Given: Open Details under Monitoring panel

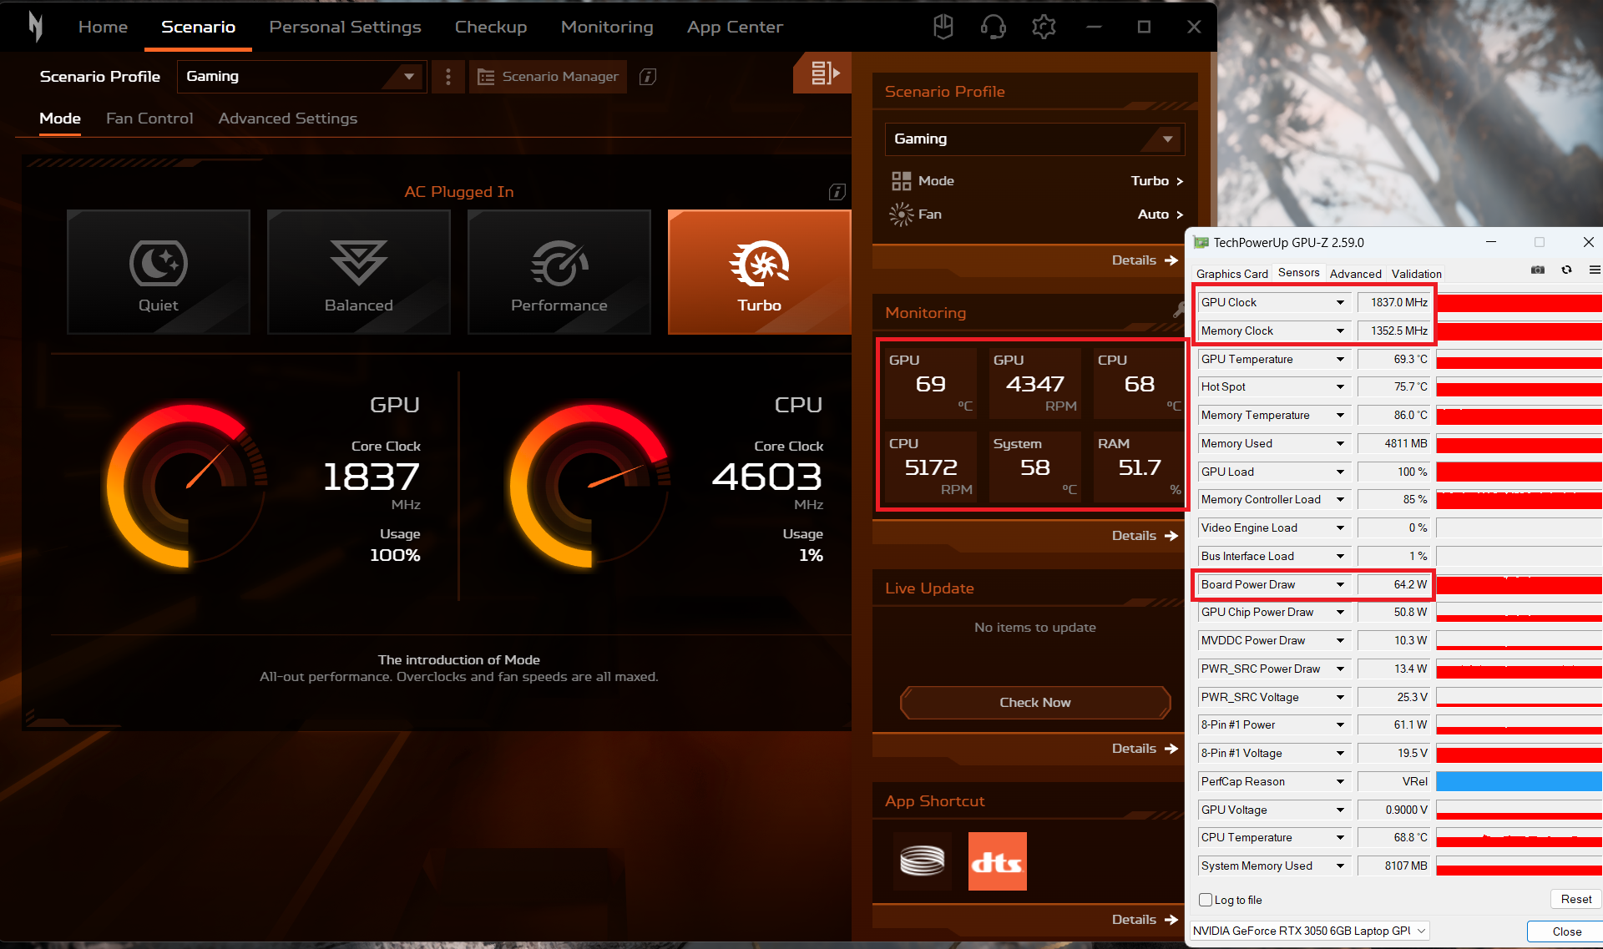Looking at the screenshot, I should point(1145,536).
